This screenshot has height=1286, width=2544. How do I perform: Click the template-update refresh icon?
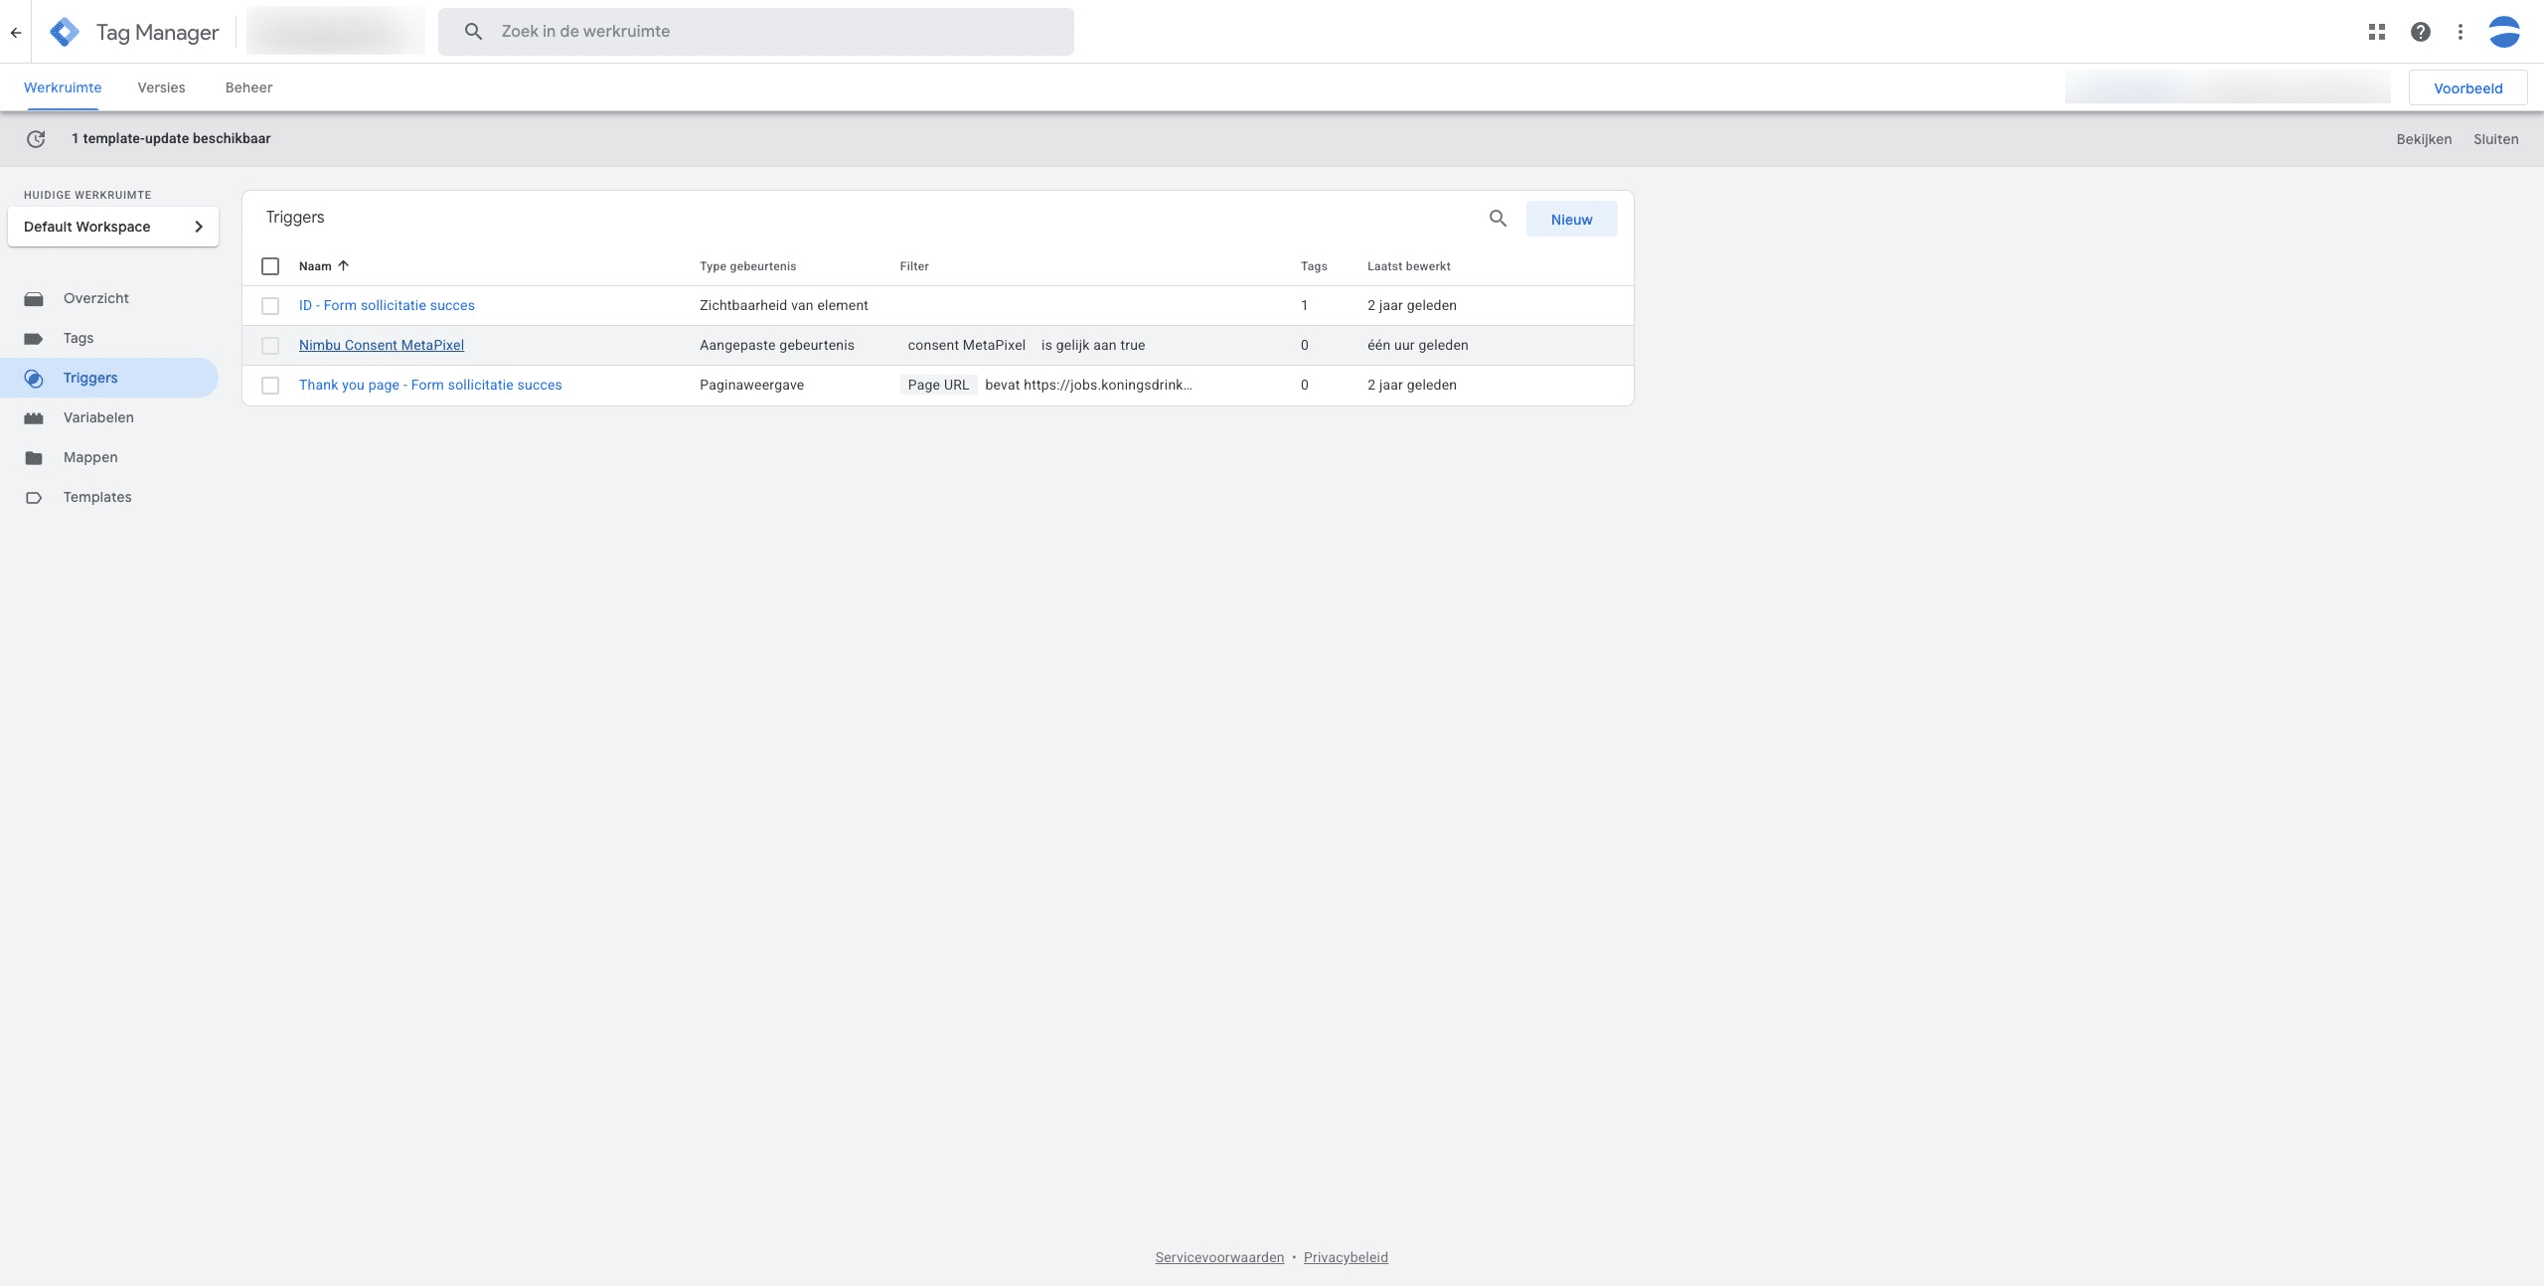(36, 139)
